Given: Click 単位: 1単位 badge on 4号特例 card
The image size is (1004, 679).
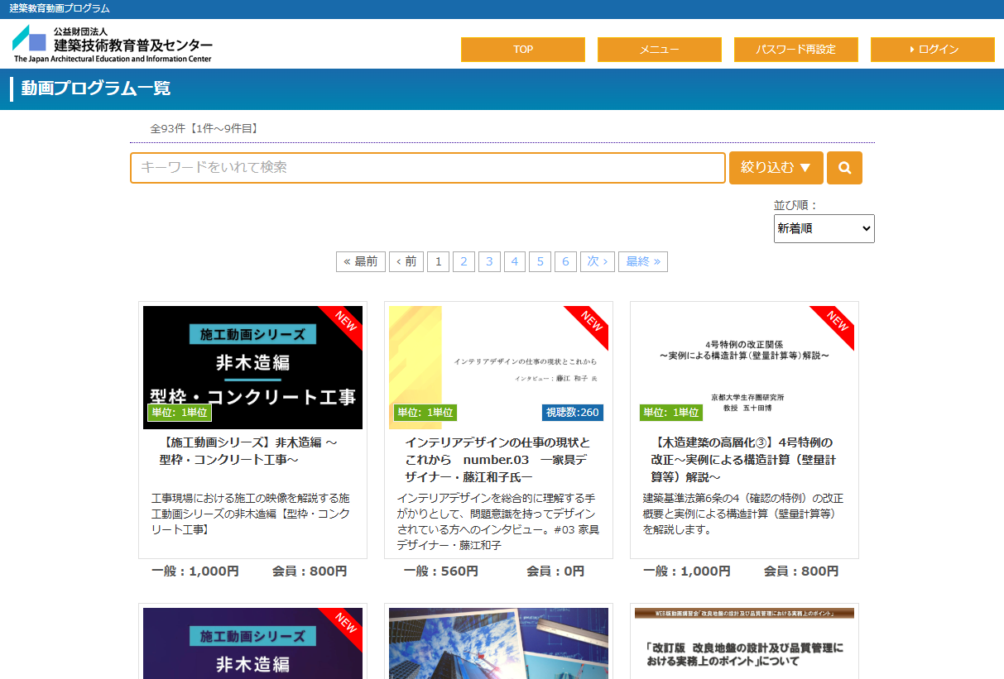Looking at the screenshot, I should [671, 413].
